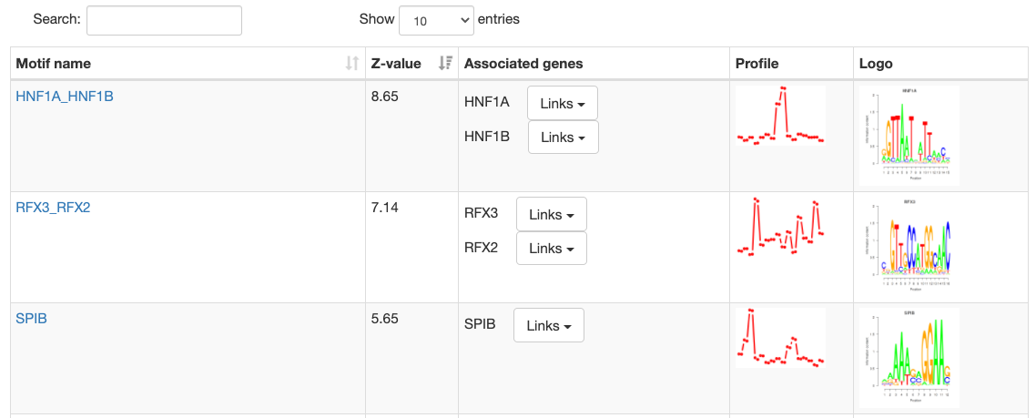Open the RFX3_RFX2 motif link
Viewport: 1036px width, 418px height.
tap(53, 207)
